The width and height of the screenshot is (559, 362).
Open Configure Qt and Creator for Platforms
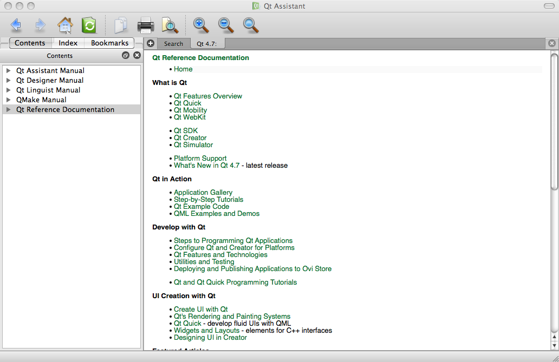(x=234, y=248)
